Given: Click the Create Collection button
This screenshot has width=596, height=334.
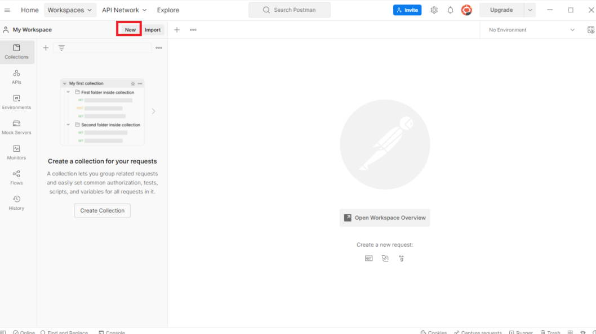Looking at the screenshot, I should (103, 211).
